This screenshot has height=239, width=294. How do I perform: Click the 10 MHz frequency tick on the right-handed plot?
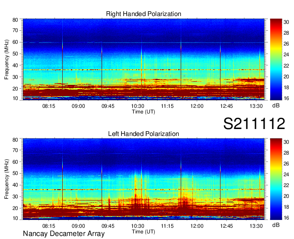[x=15, y=98]
